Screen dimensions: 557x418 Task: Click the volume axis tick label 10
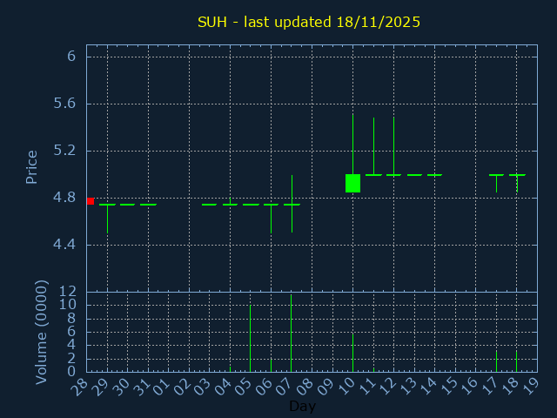tap(67, 305)
